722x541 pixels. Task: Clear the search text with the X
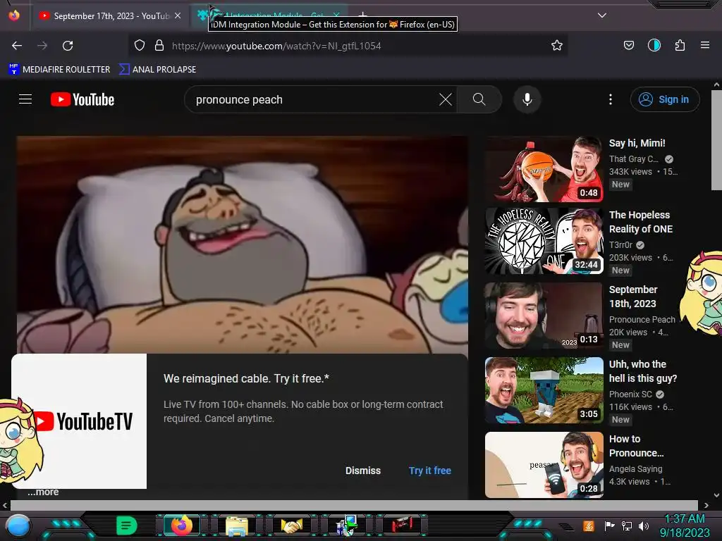[x=446, y=99]
